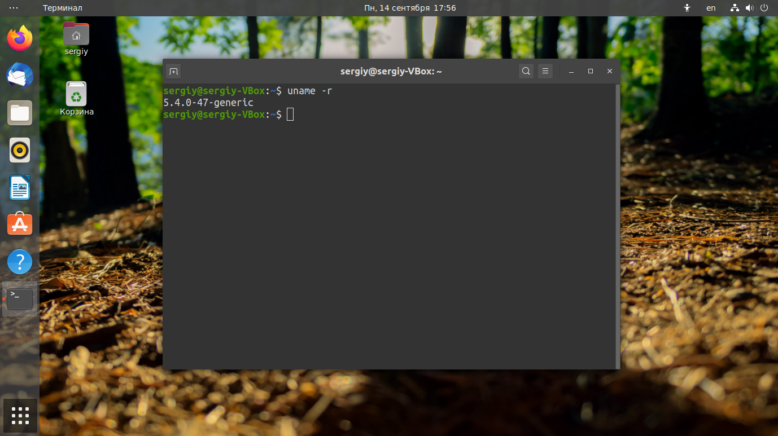Open the Help question mark icon

pos(20,262)
